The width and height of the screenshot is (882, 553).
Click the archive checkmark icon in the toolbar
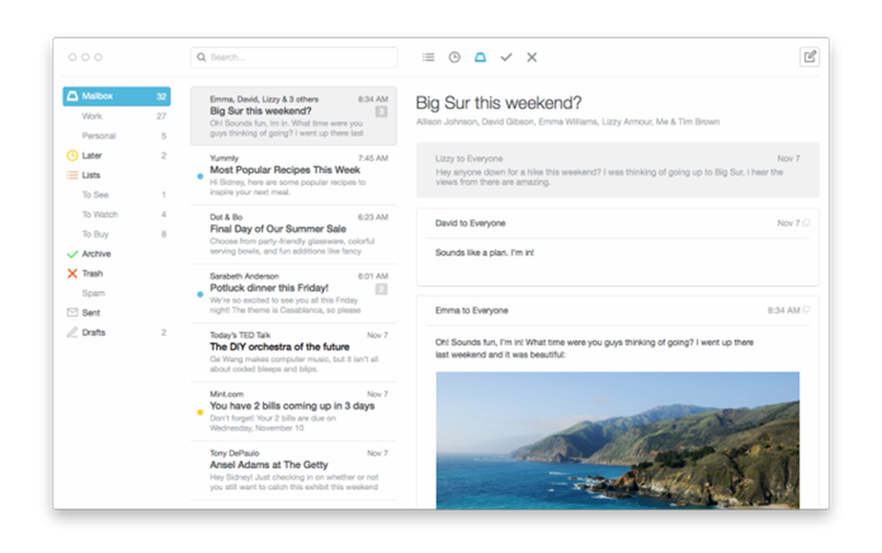coord(506,56)
